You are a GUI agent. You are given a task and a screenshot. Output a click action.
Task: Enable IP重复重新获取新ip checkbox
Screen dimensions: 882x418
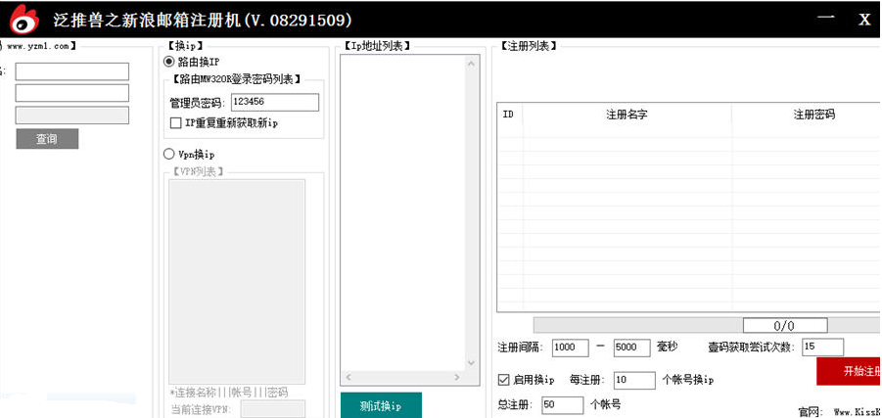click(x=175, y=123)
